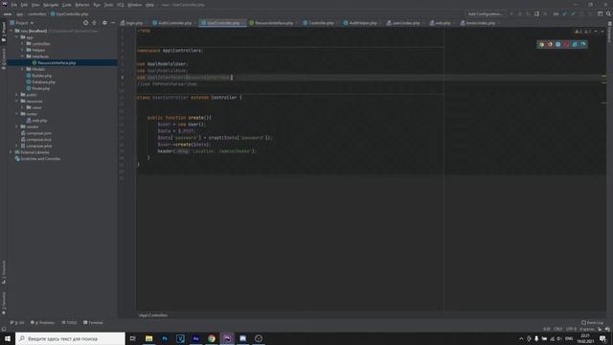Open the Project view dropdown
The image size is (613, 345).
click(x=21, y=23)
